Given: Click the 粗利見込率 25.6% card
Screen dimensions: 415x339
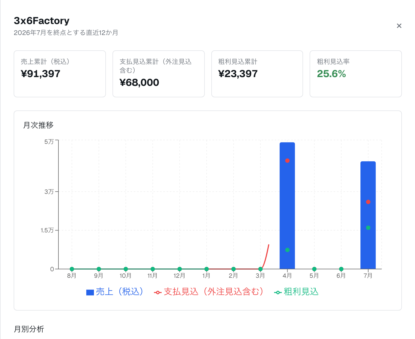Looking at the screenshot, I should point(356,74).
